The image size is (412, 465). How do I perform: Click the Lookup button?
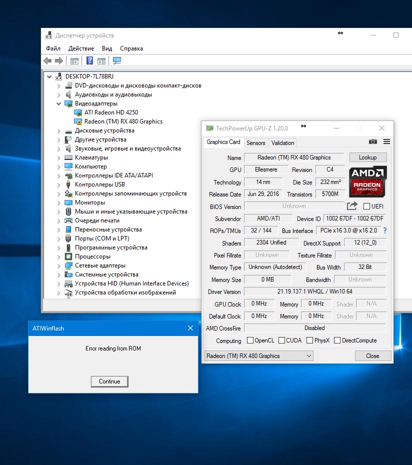[x=367, y=157]
